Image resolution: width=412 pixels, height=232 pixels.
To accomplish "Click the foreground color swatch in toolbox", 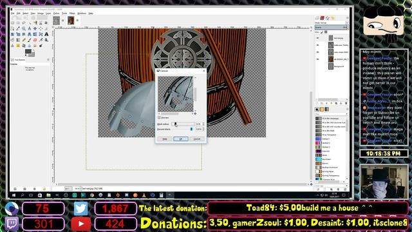I will pyautogui.click(x=28, y=52).
